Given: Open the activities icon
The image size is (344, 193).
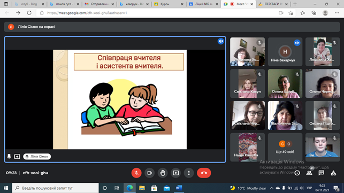Looking at the screenshot, I should point(333,173).
